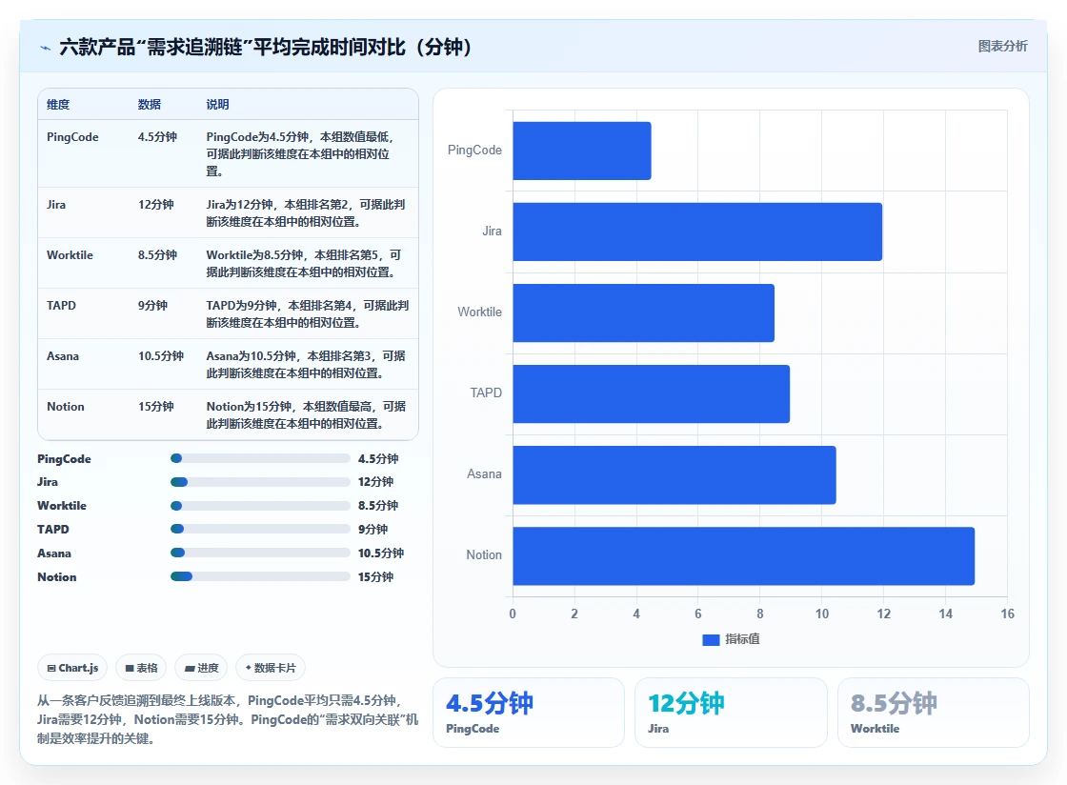The height and width of the screenshot is (785, 1067).
Task: Click the 图表分析 label in header
Action: [1002, 47]
